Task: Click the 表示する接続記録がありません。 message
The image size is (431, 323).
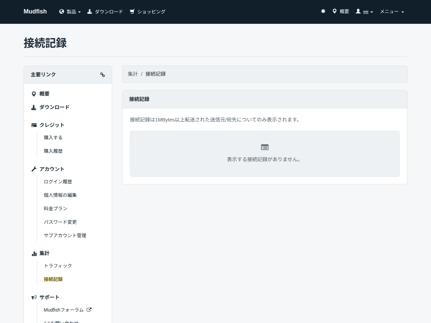Action: point(264,159)
